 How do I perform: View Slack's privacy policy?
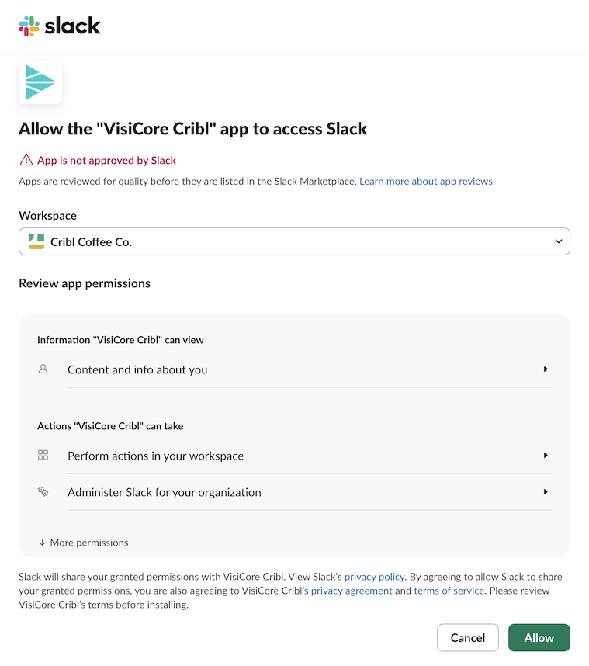pos(374,577)
